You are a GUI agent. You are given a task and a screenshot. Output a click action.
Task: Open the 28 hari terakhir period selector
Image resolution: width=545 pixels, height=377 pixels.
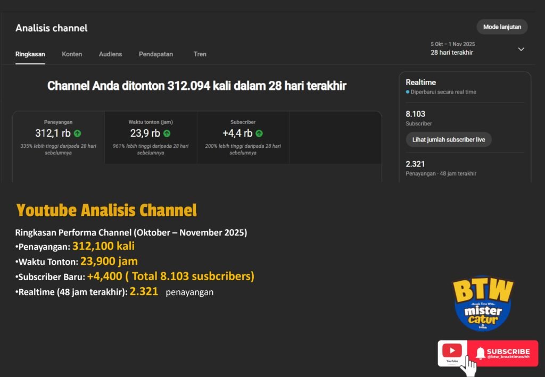452,52
